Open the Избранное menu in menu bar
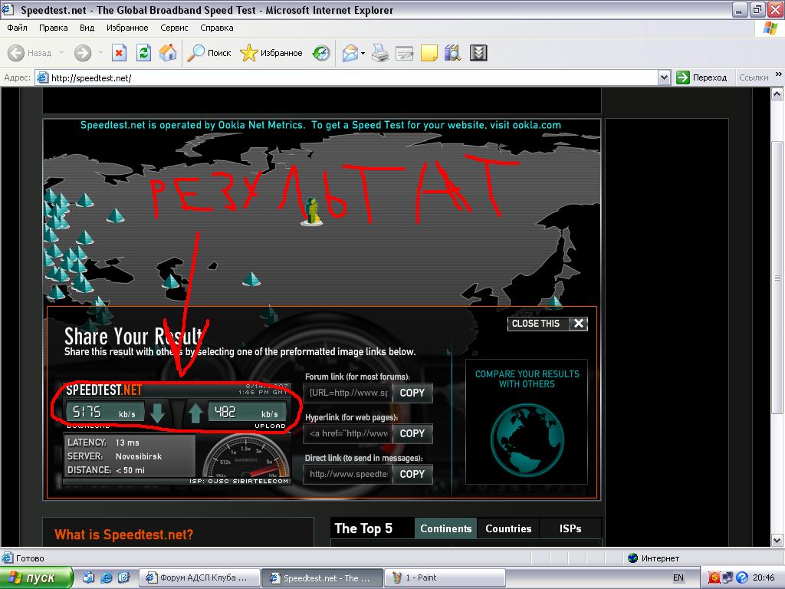 click(127, 28)
